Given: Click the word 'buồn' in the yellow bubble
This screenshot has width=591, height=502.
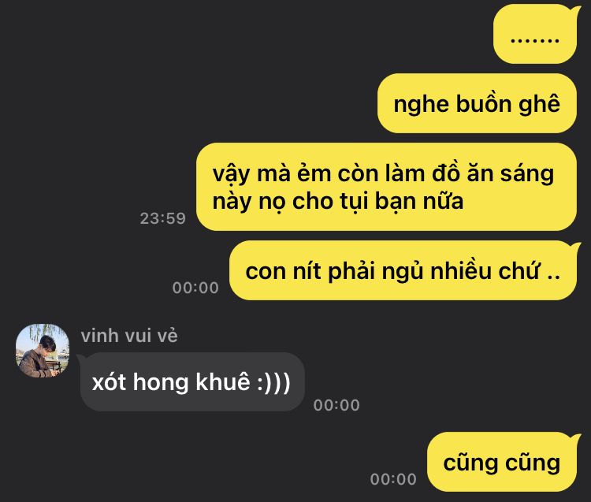Looking at the screenshot, I should [x=483, y=103].
